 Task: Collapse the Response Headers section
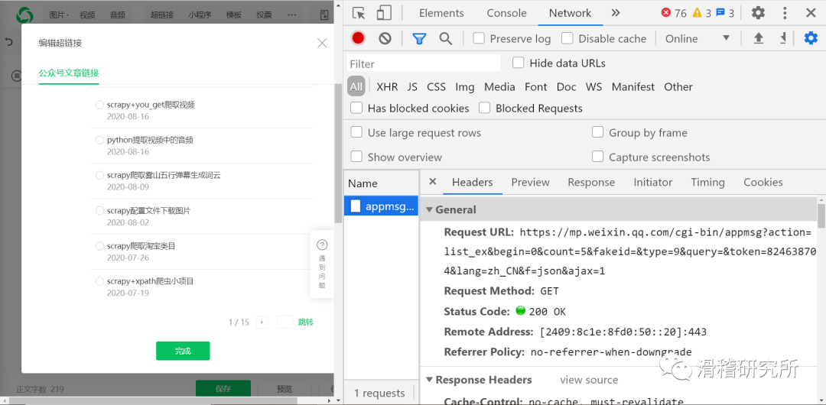[x=428, y=380]
